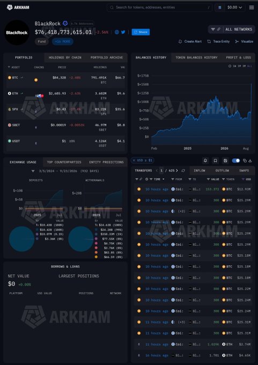Open Token Balances History tab
This screenshot has width=258, height=365.
click(x=196, y=57)
